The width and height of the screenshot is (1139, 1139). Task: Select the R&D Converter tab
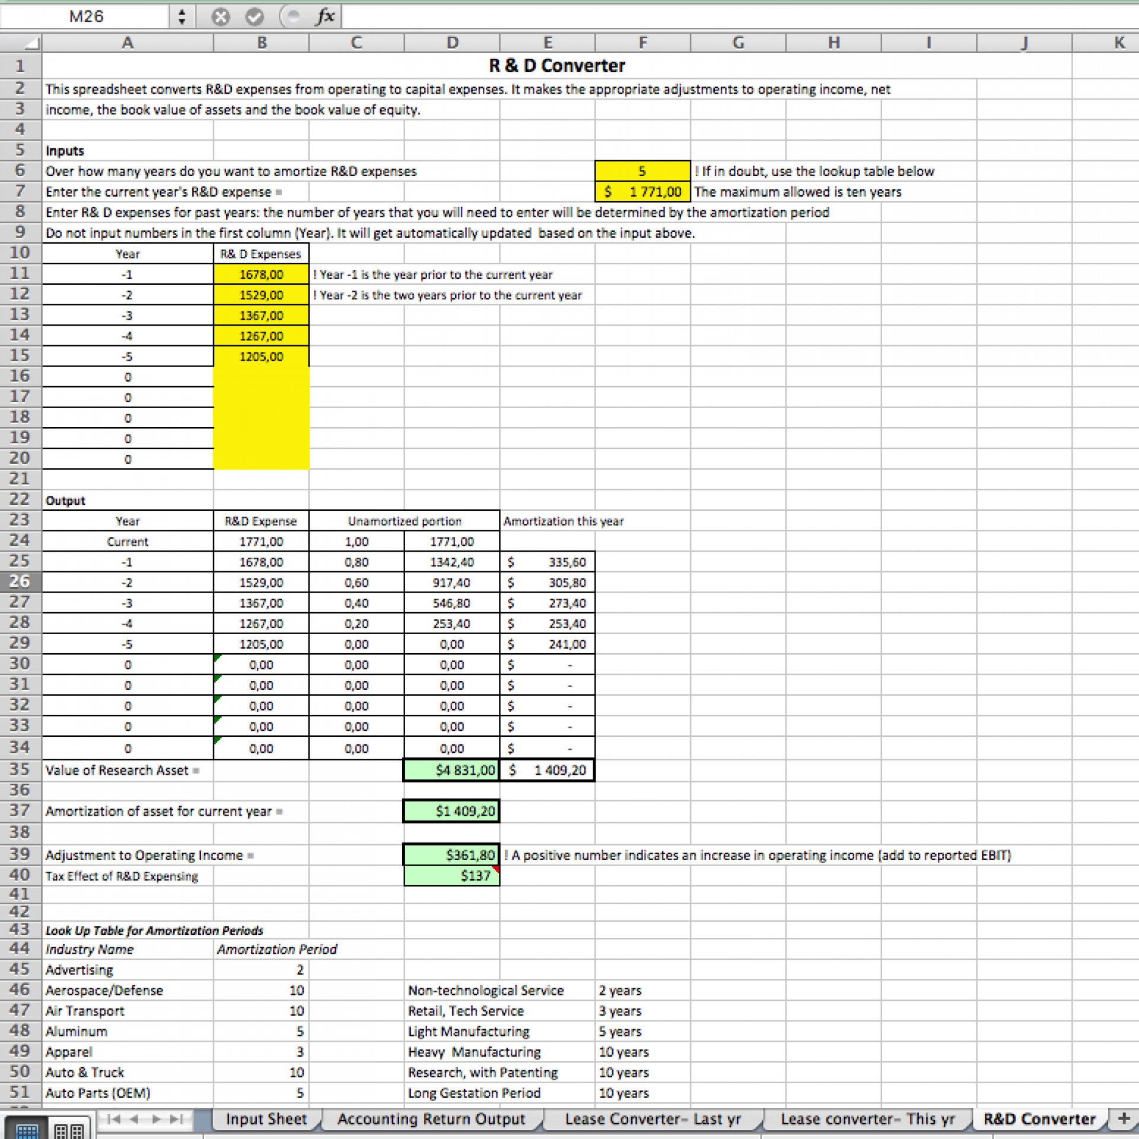point(1039,1119)
